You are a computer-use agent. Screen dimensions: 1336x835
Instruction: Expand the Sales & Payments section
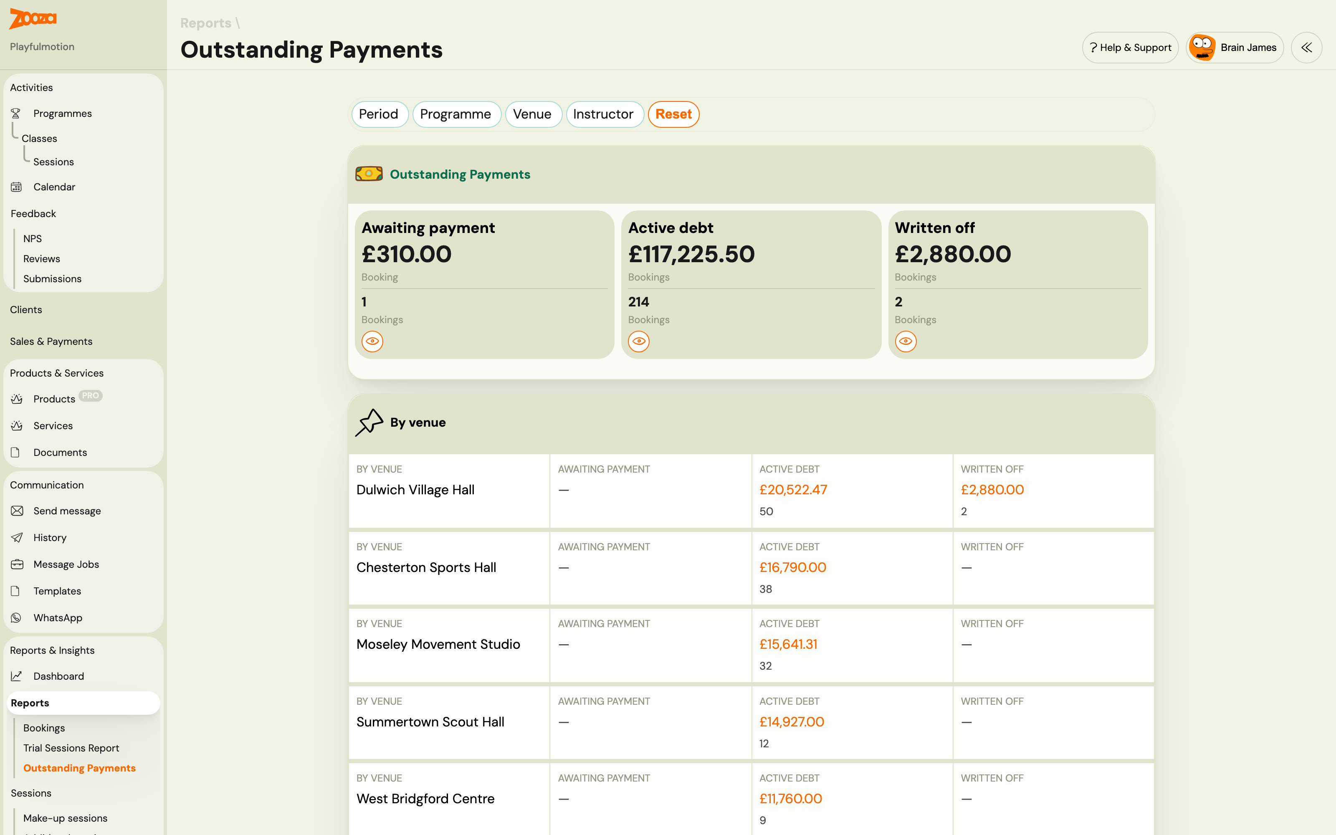tap(51, 341)
